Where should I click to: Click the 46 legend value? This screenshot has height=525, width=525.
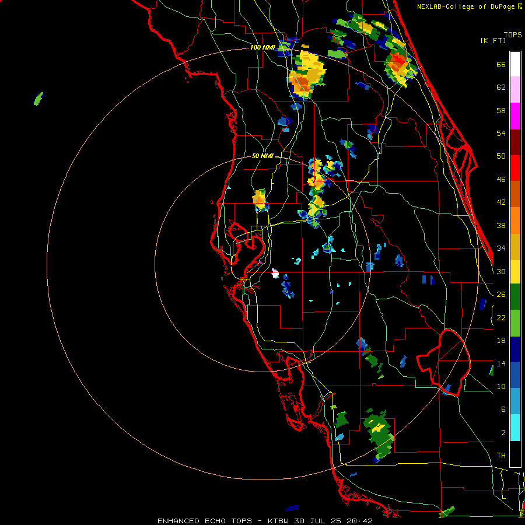[501, 180]
